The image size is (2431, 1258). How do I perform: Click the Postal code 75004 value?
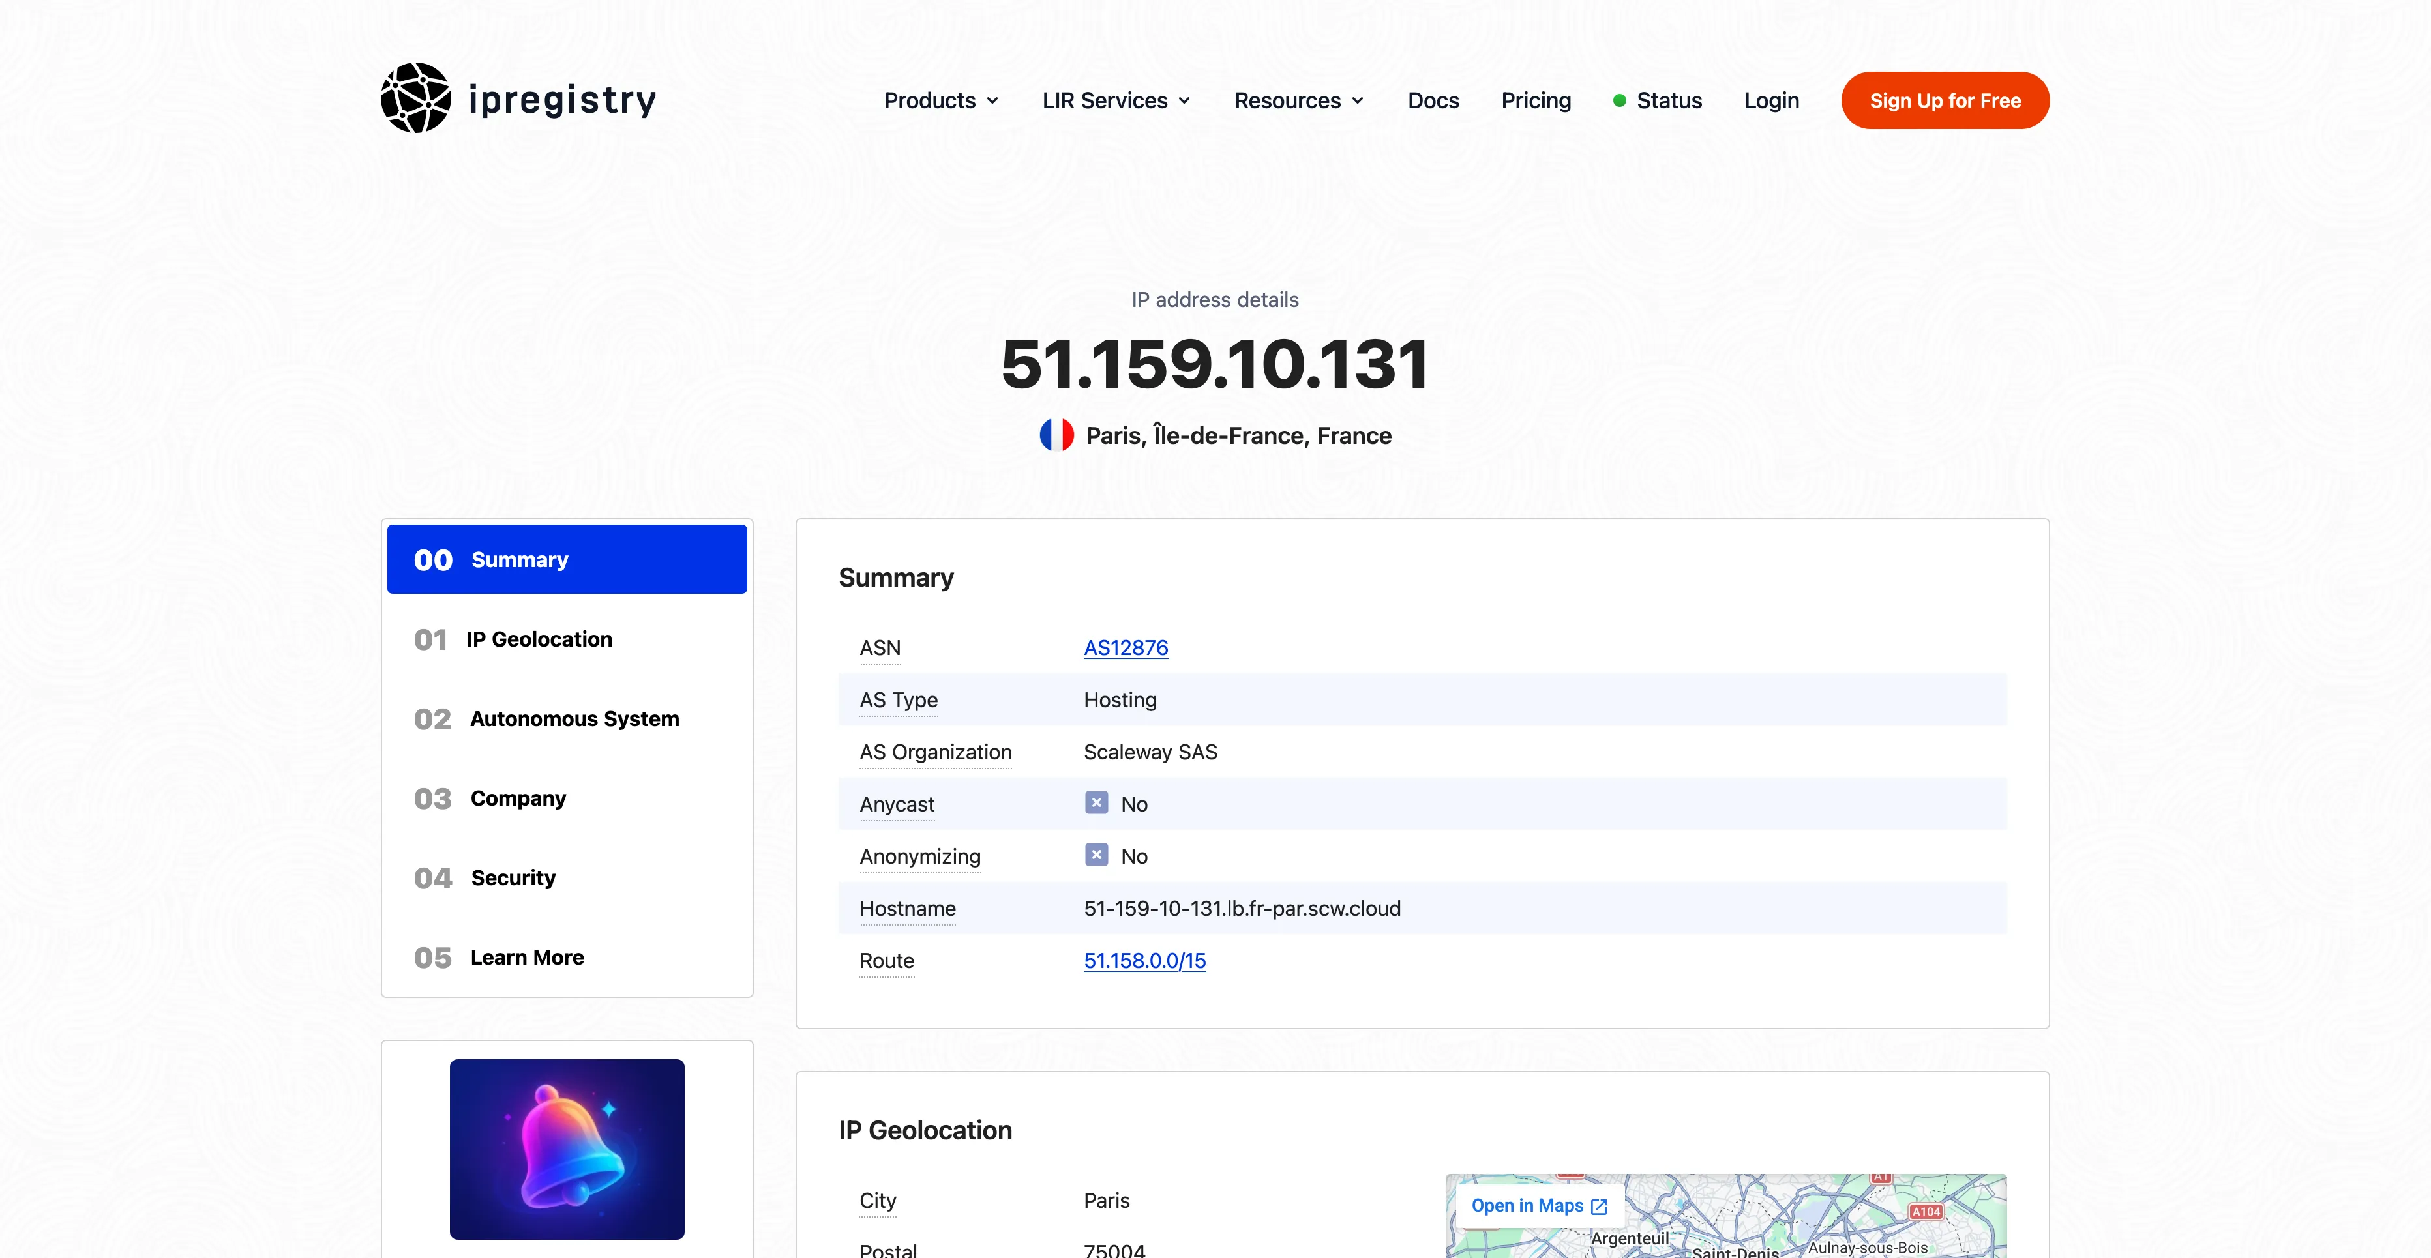[x=1114, y=1250]
